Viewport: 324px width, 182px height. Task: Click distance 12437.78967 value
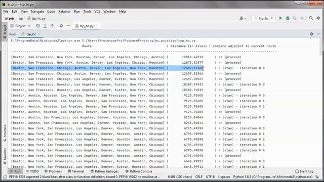[192, 79]
